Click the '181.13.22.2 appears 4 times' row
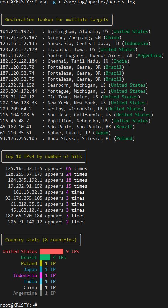 [x=49, y=192]
